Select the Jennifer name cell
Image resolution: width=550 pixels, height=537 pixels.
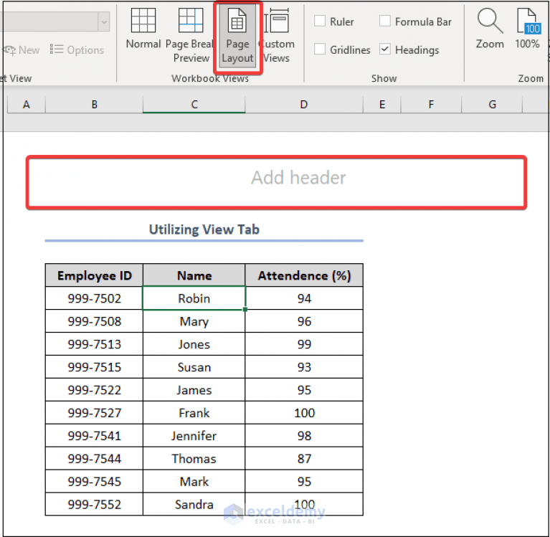tap(194, 436)
